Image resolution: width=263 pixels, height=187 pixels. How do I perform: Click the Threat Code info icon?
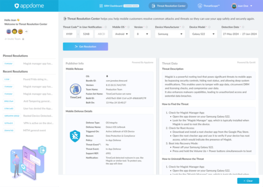click(x=106, y=27)
